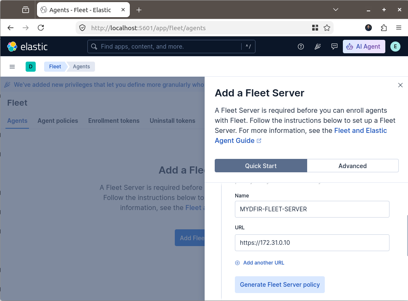Open the feedback chat bubble icon
The width and height of the screenshot is (408, 301).
pyautogui.click(x=334, y=47)
